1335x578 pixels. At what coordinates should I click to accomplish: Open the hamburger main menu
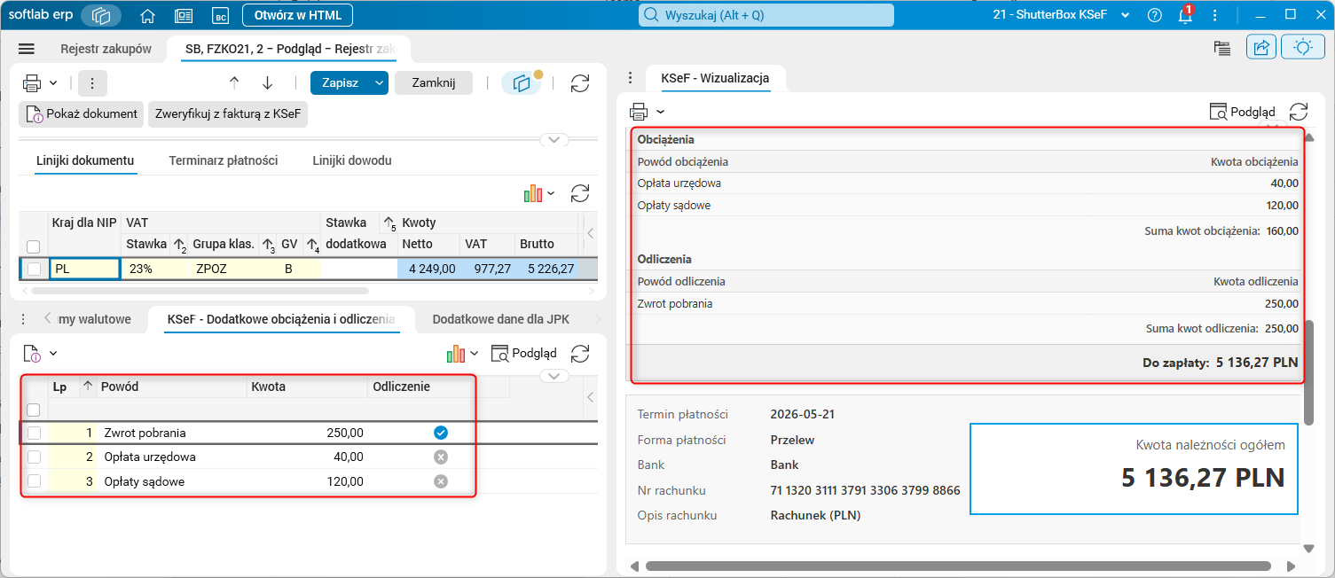point(26,49)
